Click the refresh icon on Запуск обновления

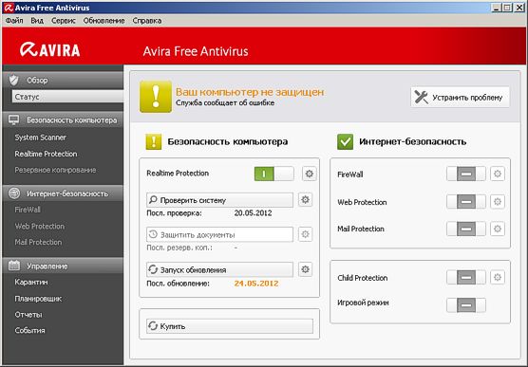coord(153,269)
